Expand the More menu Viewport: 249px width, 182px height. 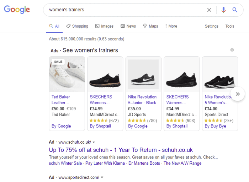(x=171, y=26)
